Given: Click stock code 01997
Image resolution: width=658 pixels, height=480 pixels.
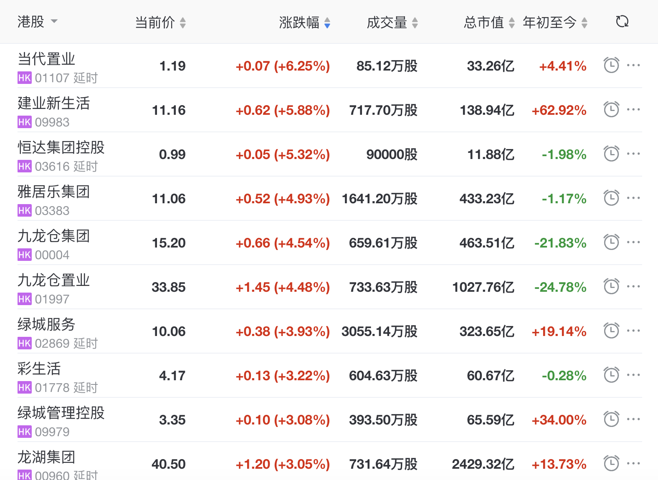Looking at the screenshot, I should coord(52,299).
